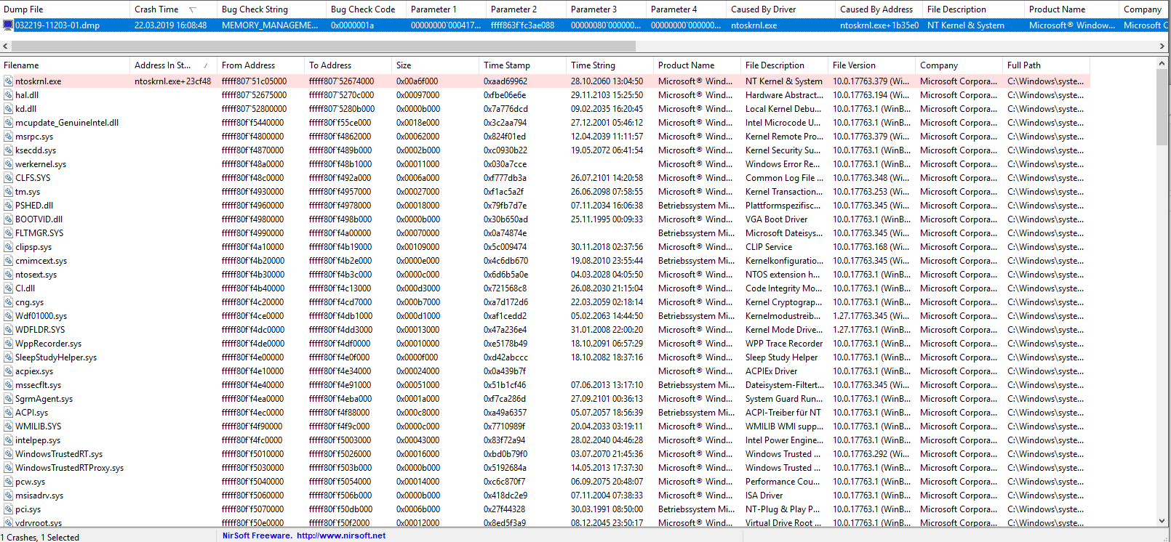Click the file icon beside msrpc.sys
This screenshot has height=542, width=1171.
pos(8,137)
